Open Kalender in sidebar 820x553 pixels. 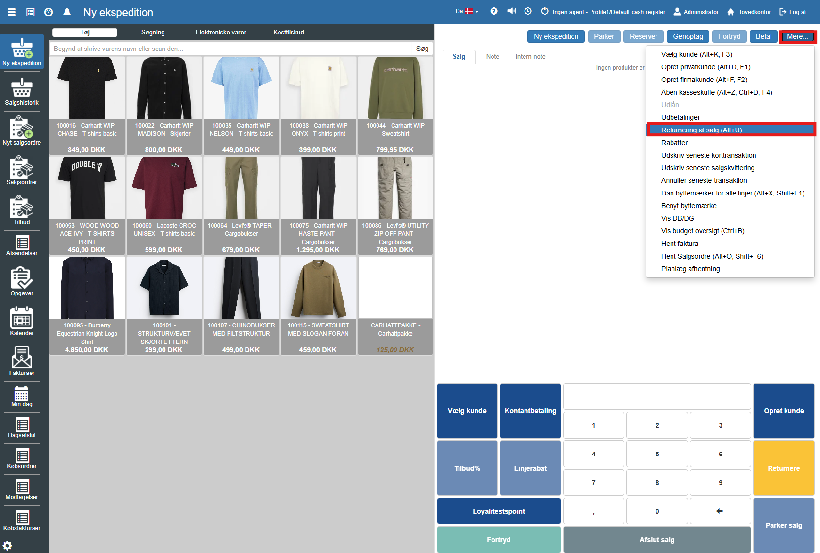click(22, 322)
